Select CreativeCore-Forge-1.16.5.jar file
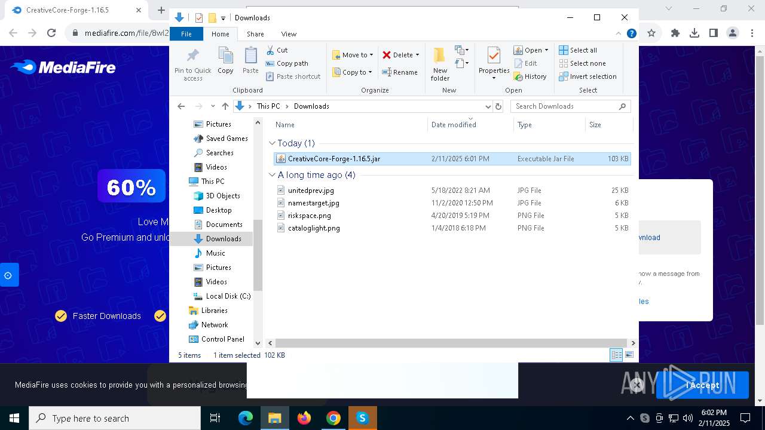This screenshot has height=430, width=765. click(x=452, y=159)
